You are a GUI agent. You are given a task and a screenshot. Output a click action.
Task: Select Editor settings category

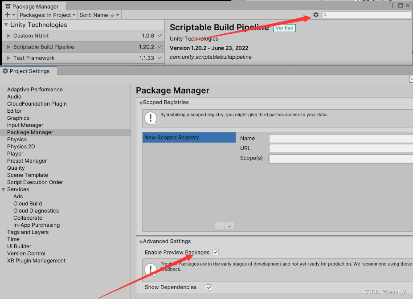[x=14, y=111]
